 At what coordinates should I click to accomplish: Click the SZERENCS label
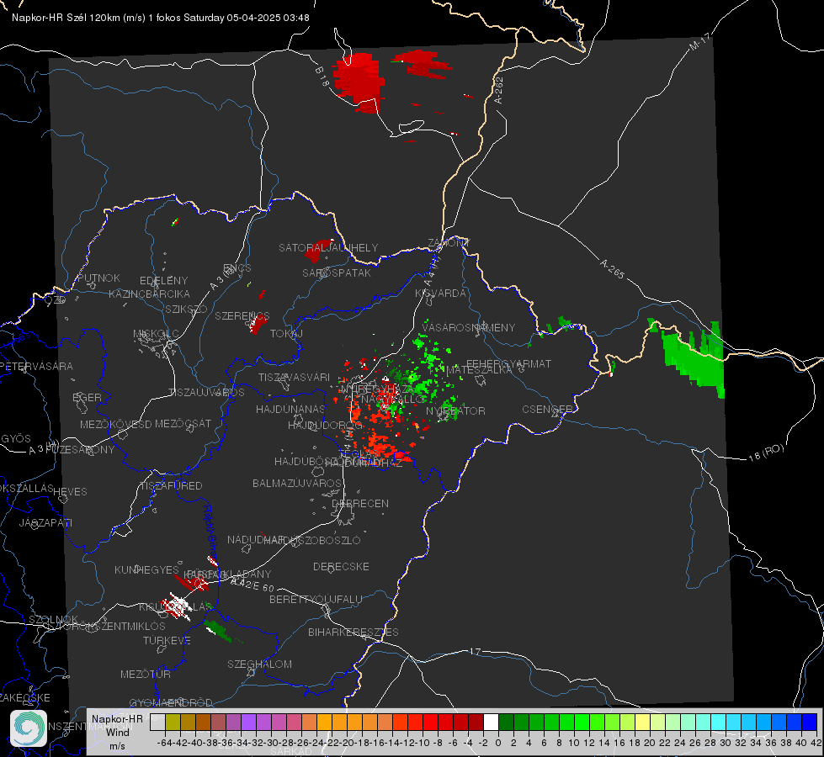coord(242,315)
